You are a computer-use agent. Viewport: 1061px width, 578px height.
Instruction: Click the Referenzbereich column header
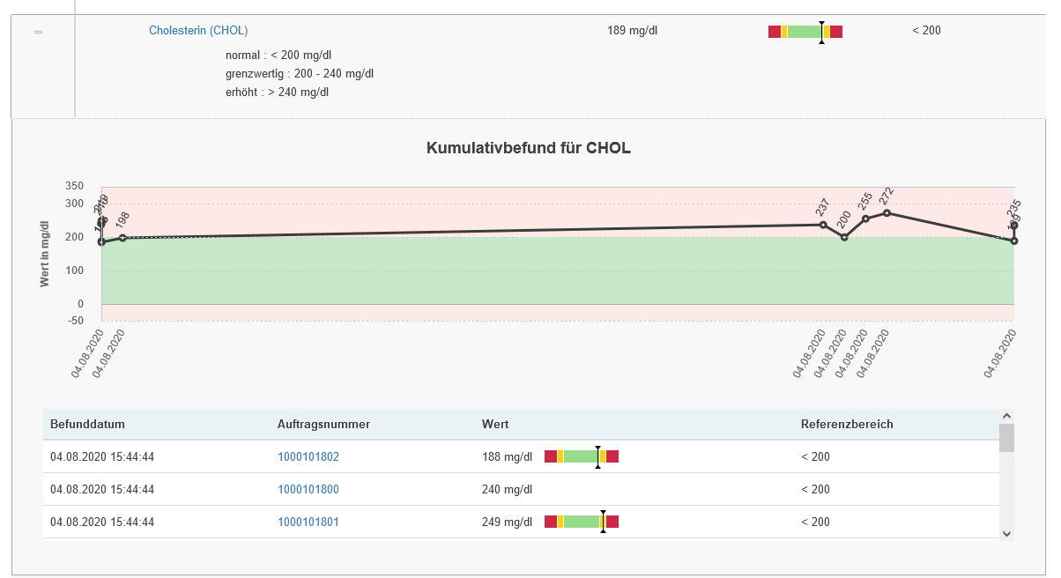[846, 425]
